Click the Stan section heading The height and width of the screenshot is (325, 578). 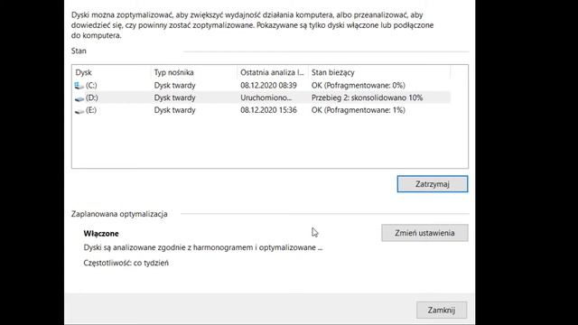79,51
